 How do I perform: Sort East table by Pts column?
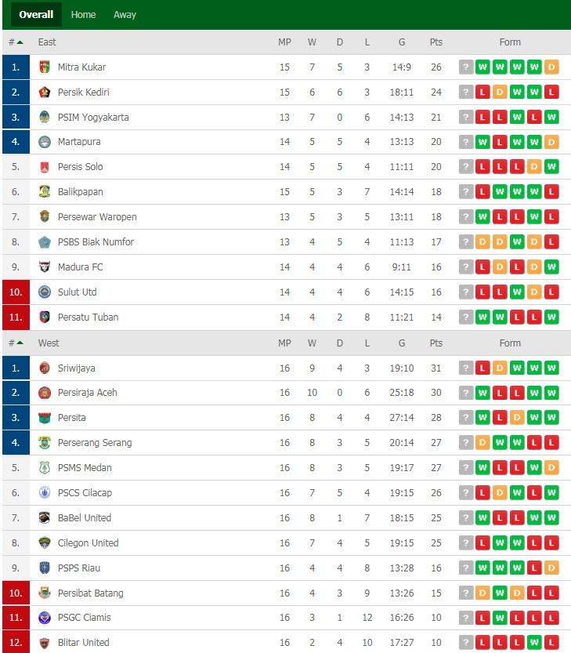click(x=436, y=42)
